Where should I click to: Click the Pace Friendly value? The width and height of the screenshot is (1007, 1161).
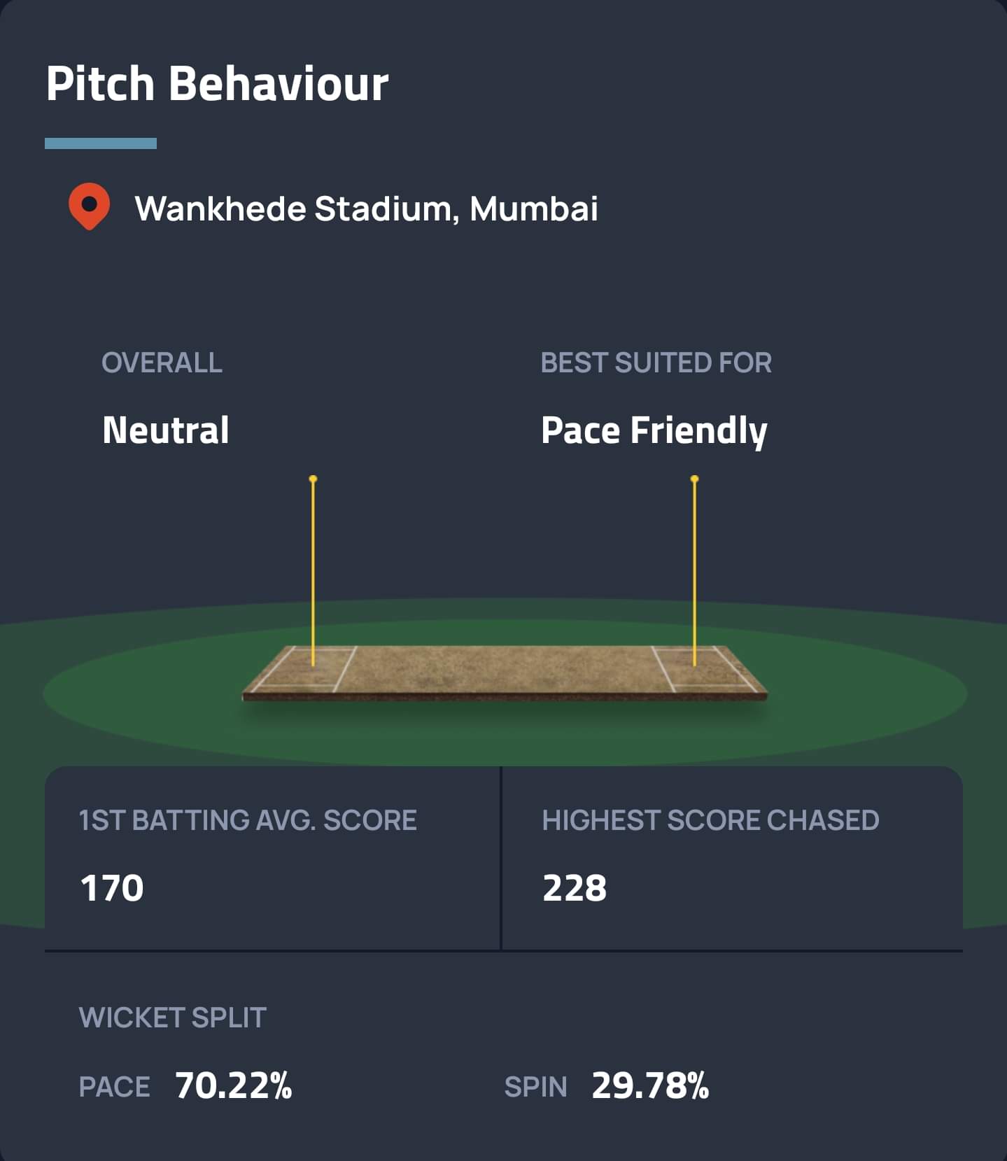click(654, 430)
